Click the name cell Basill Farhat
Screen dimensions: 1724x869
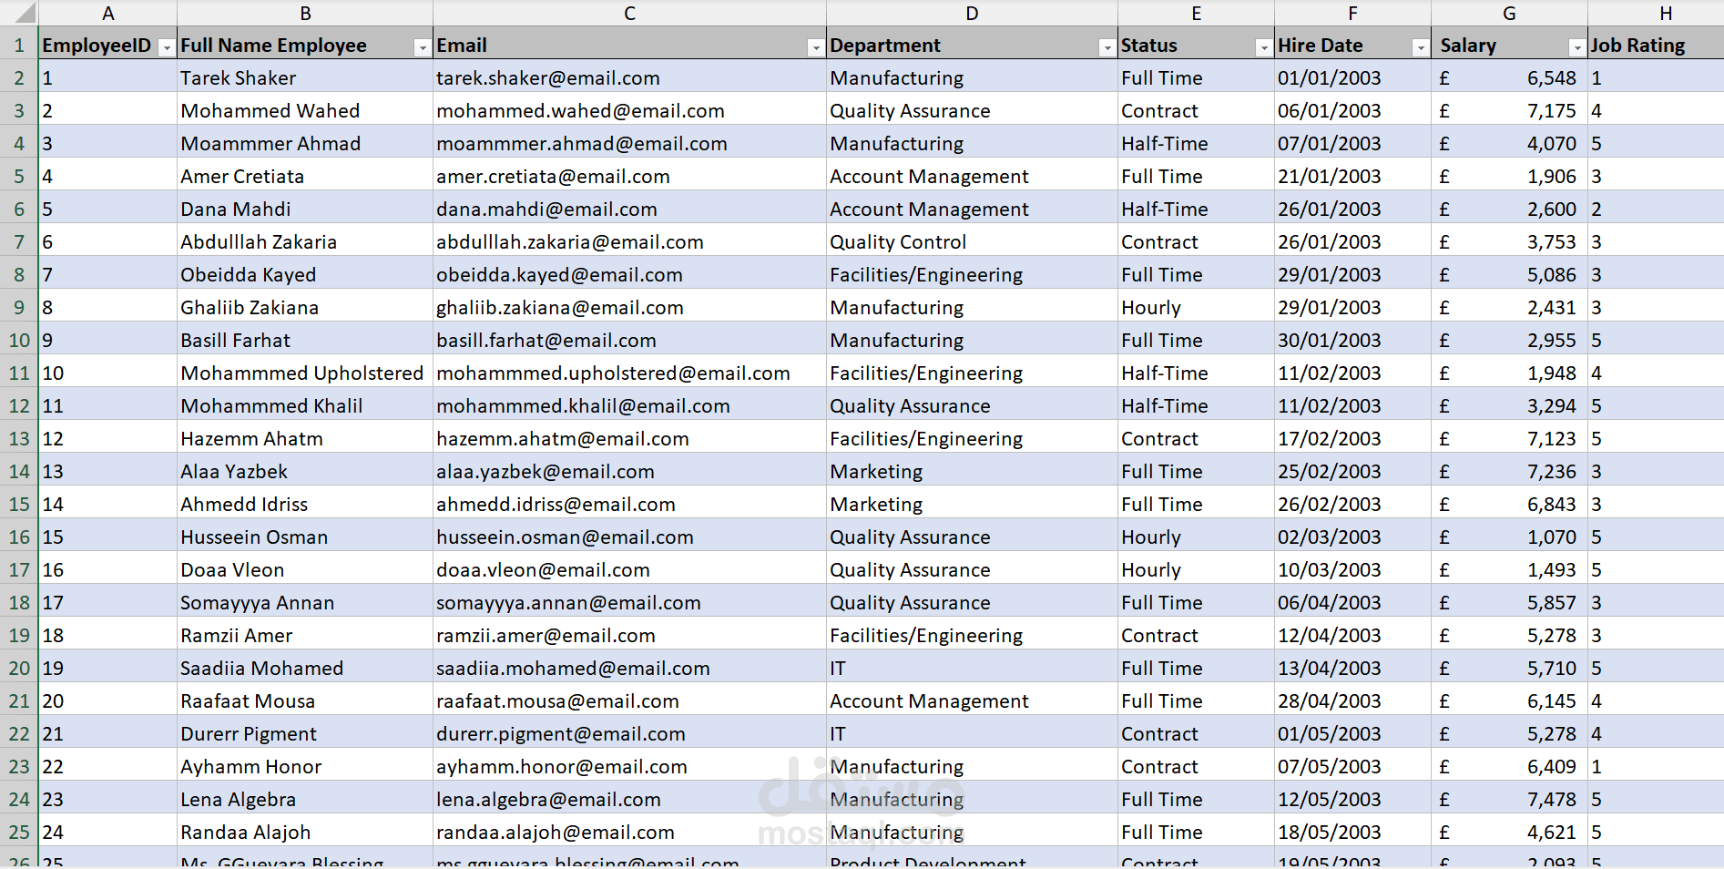point(305,340)
